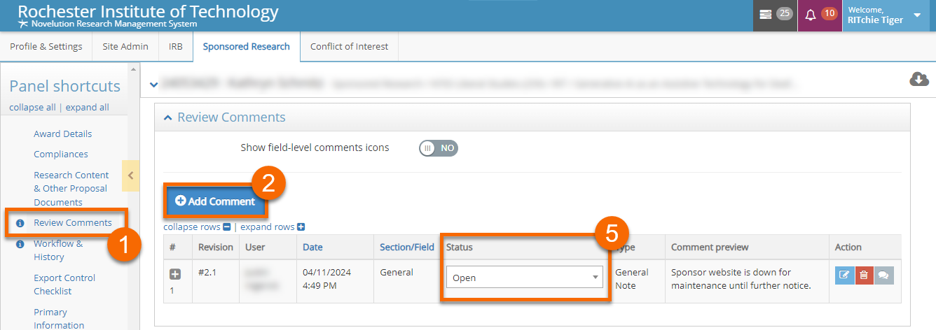Click the edit comment pencil icon
The image size is (936, 330).
click(844, 275)
